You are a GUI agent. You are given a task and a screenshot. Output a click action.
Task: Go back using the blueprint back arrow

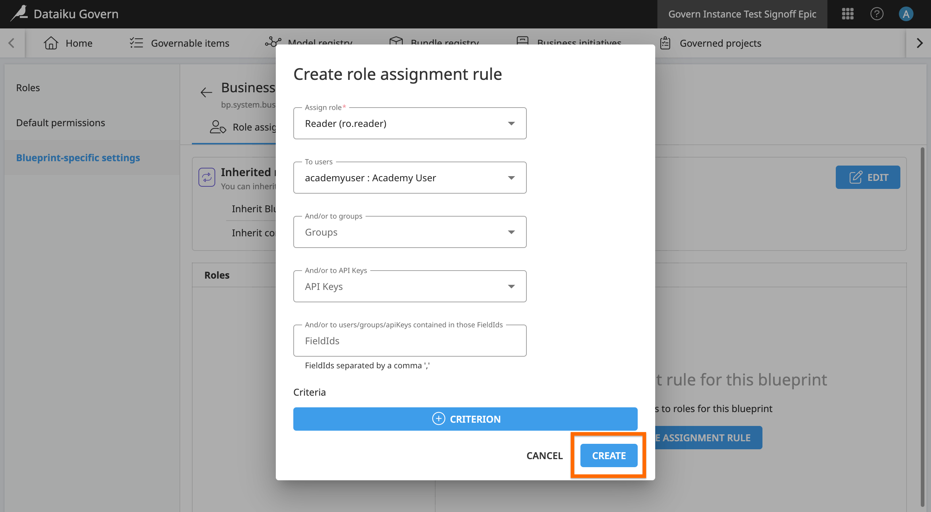[206, 92]
